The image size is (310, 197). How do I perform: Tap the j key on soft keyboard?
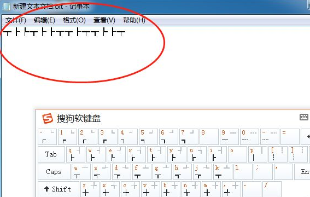coord(202,172)
